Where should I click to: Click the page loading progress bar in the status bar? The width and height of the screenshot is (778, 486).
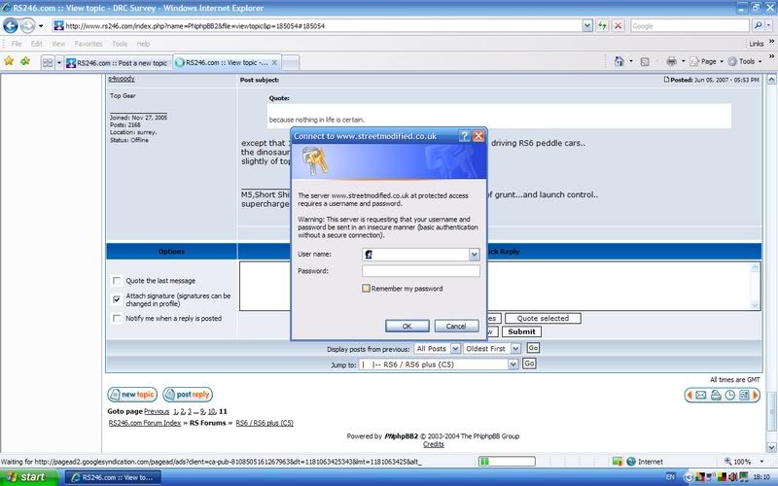pyautogui.click(x=507, y=461)
